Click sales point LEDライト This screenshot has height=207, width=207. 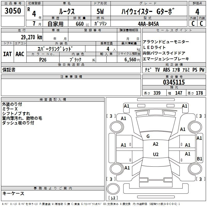click(x=154, y=47)
